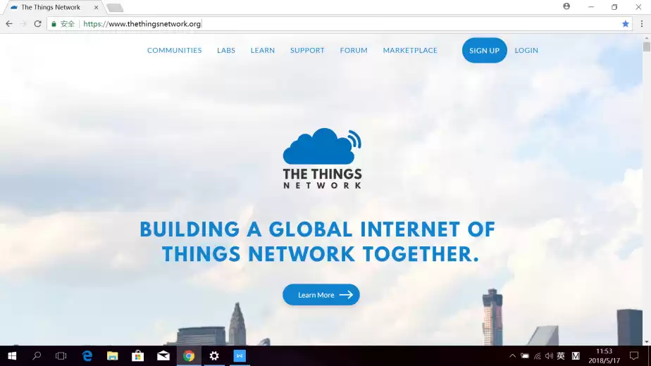651x366 pixels.
Task: Click the page vertical scrollbar thumb
Action: click(647, 46)
